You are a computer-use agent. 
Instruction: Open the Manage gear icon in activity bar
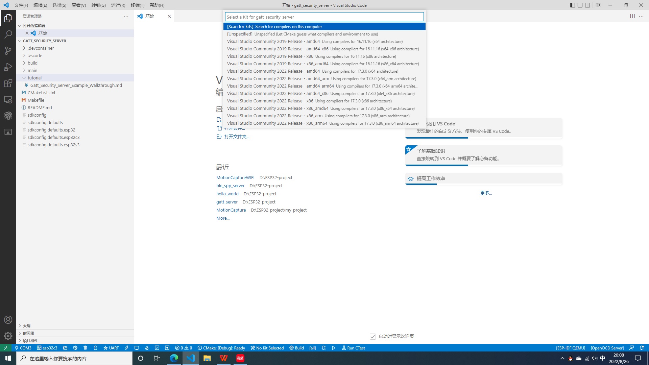point(8,336)
